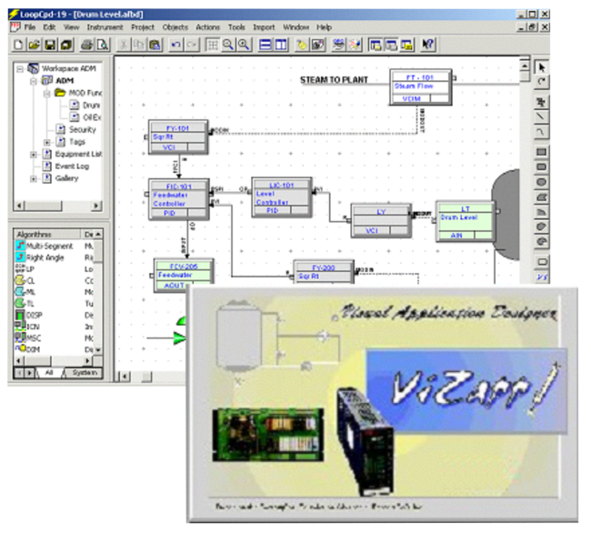Open context help with the question-arrow icon
This screenshot has width=591, height=534.
427,45
